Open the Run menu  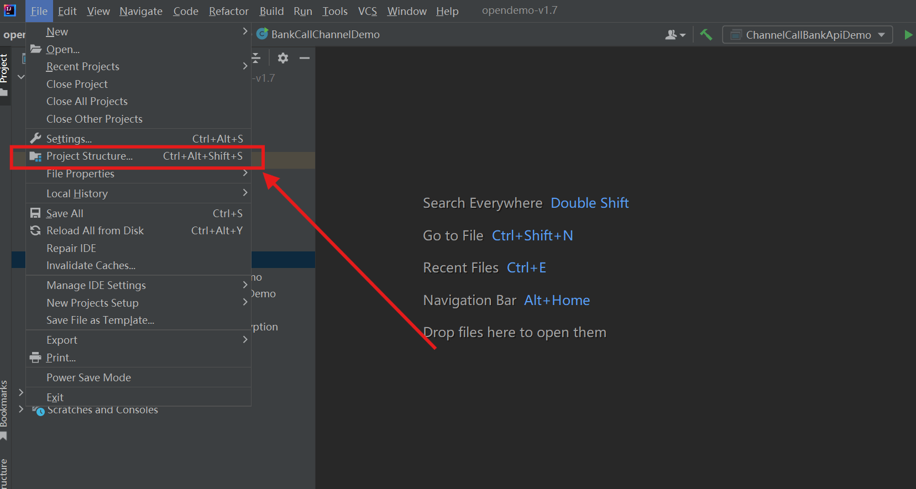click(303, 11)
